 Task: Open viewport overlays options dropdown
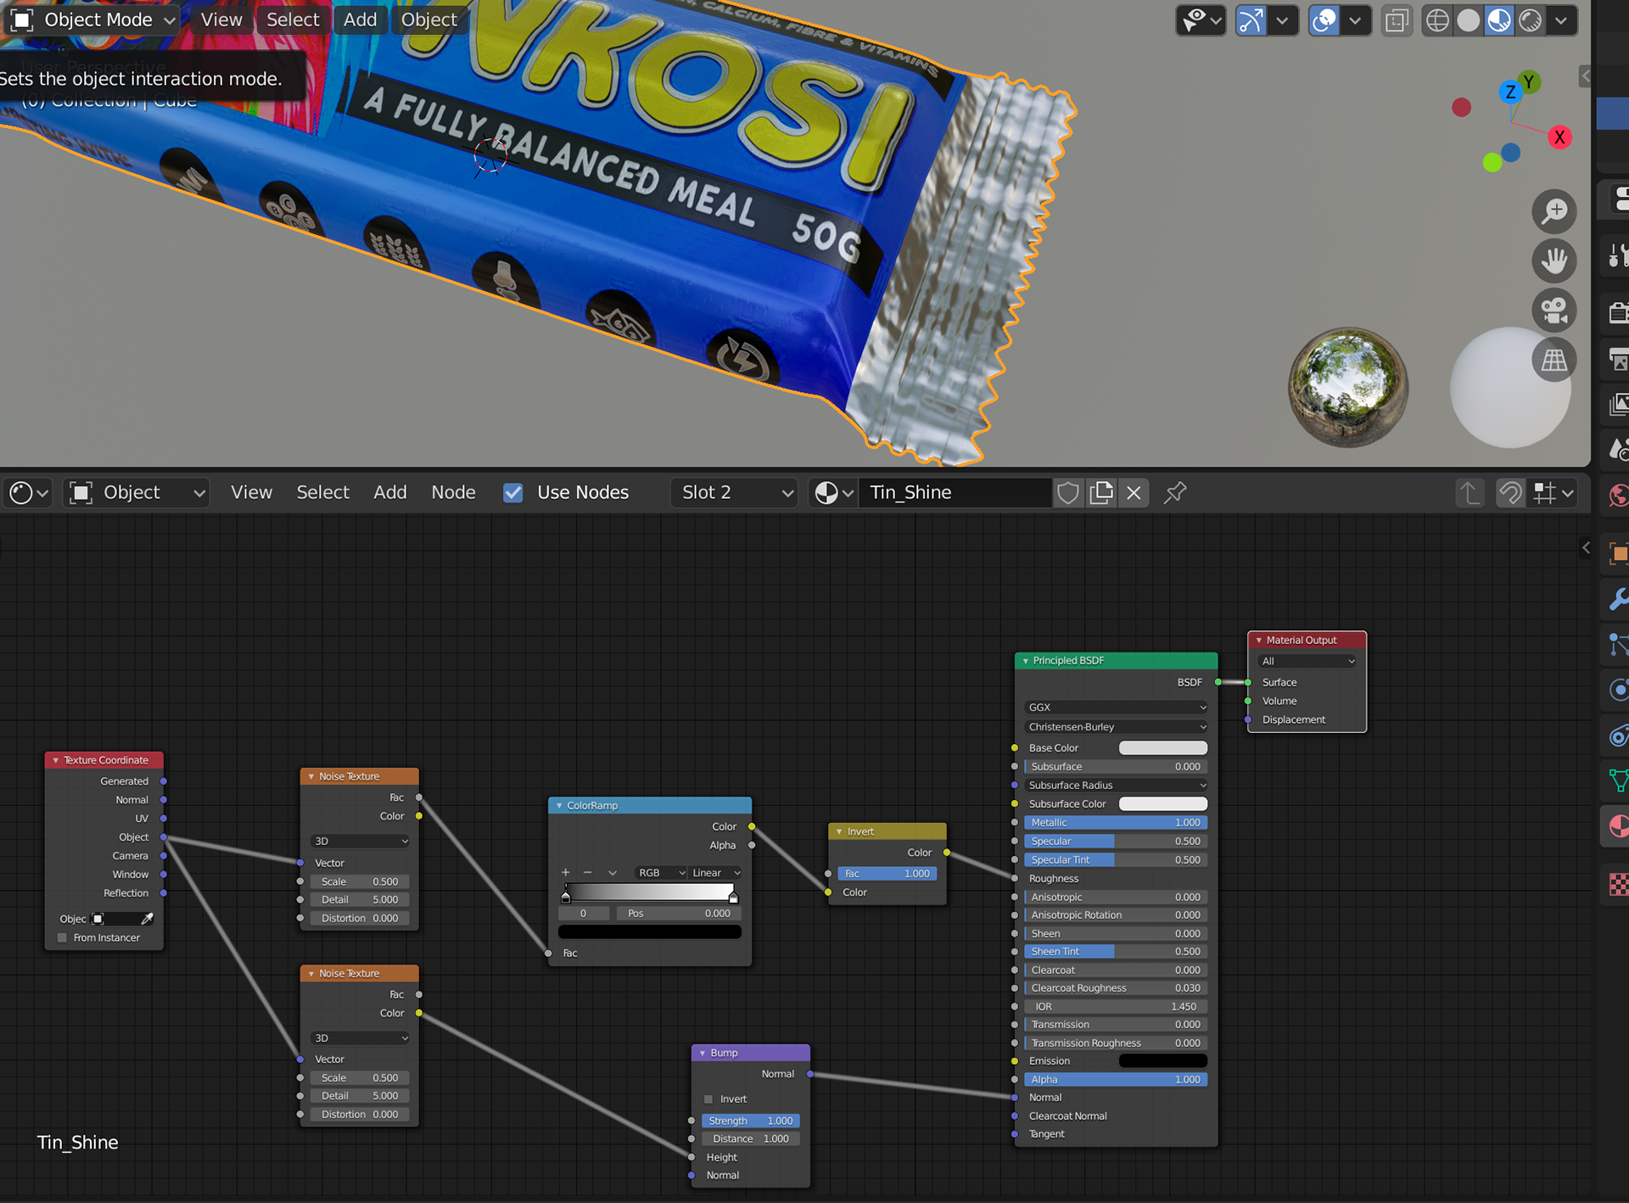click(1356, 20)
